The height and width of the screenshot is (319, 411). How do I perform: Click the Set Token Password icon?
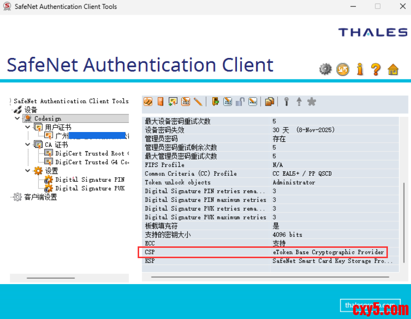[253, 102]
